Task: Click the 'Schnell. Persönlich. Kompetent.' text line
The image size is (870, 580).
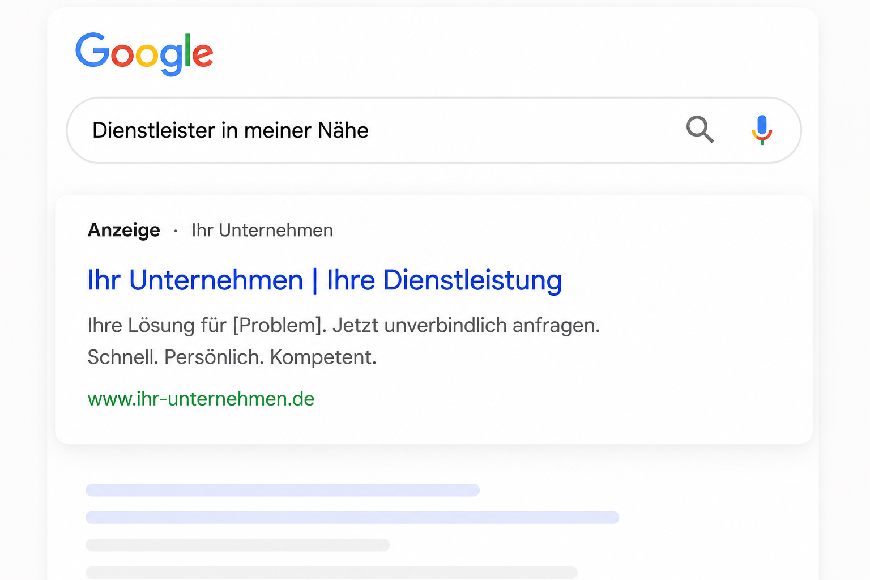Action: pyautogui.click(x=232, y=357)
